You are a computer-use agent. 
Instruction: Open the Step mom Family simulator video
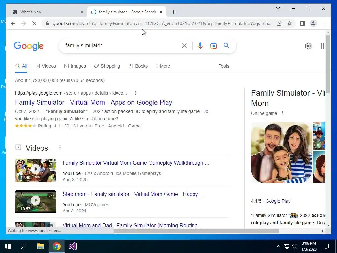click(x=133, y=194)
